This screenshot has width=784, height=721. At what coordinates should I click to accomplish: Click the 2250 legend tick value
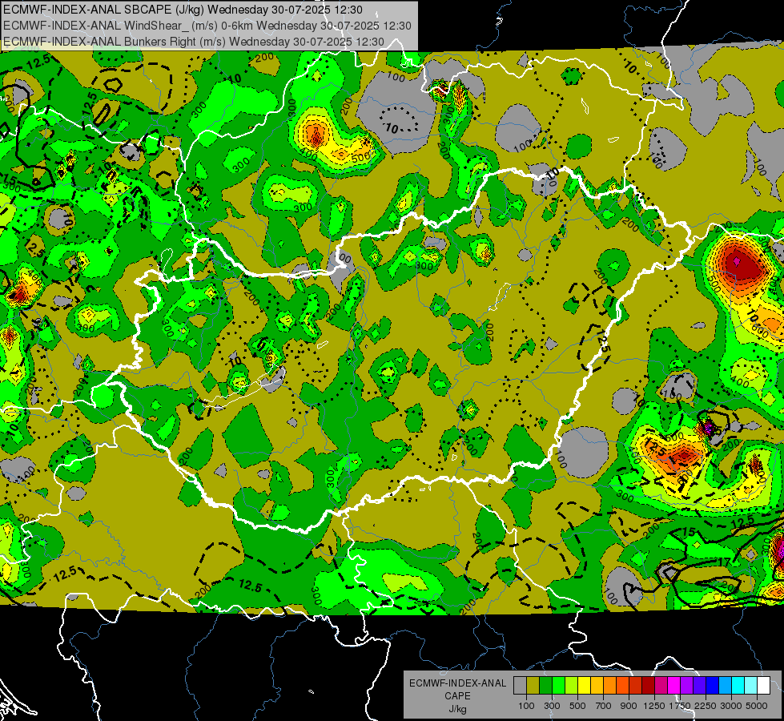click(706, 706)
